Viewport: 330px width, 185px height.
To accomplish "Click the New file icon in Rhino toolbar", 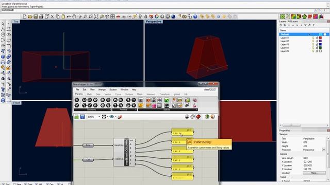I will pyautogui.click(x=25, y=16).
